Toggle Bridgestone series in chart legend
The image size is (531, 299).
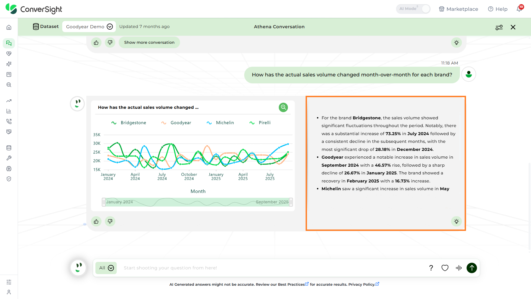129,123
